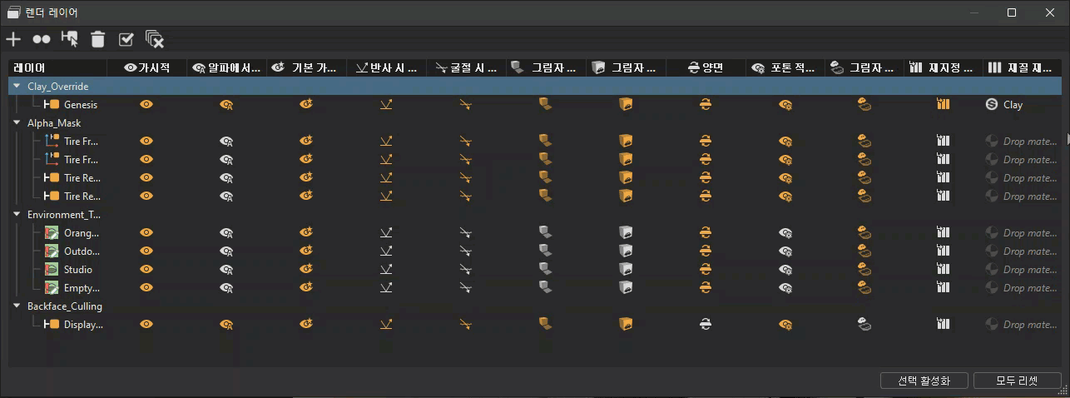Toggle Genesis cast shadow cube icon
The width and height of the screenshot is (1070, 398).
[x=545, y=104]
